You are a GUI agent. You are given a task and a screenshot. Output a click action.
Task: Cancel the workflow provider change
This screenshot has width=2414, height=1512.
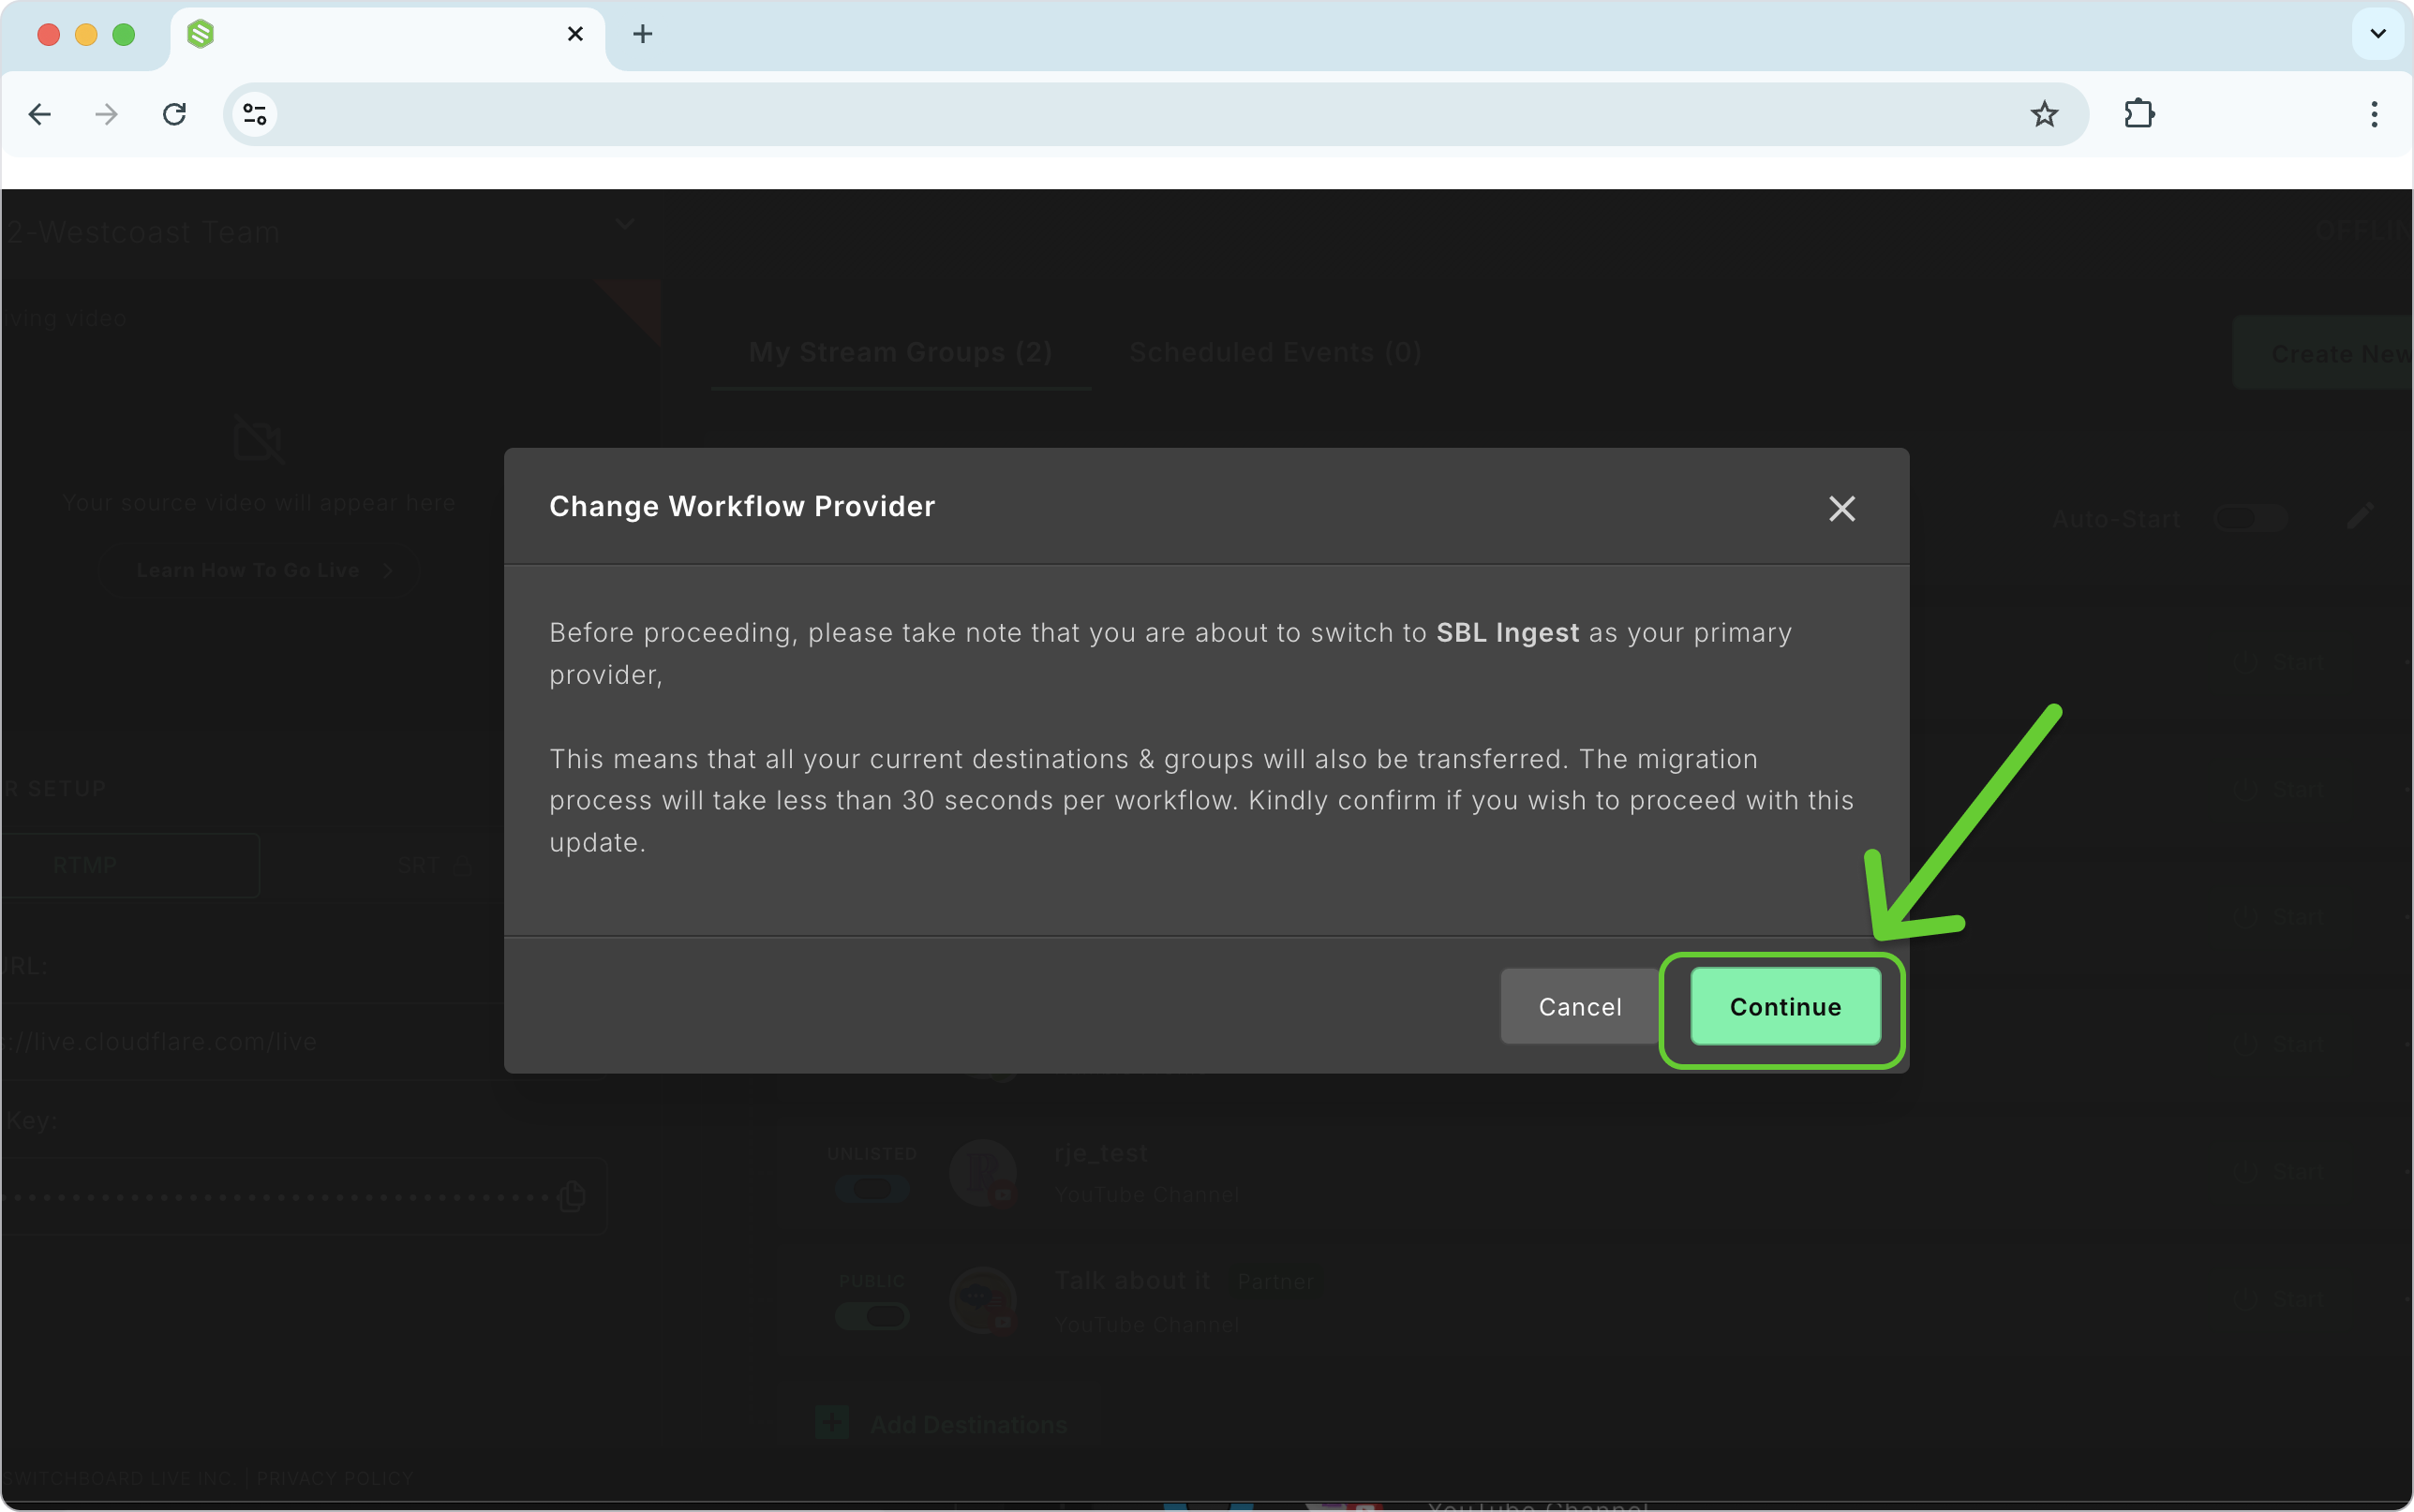point(1580,1006)
